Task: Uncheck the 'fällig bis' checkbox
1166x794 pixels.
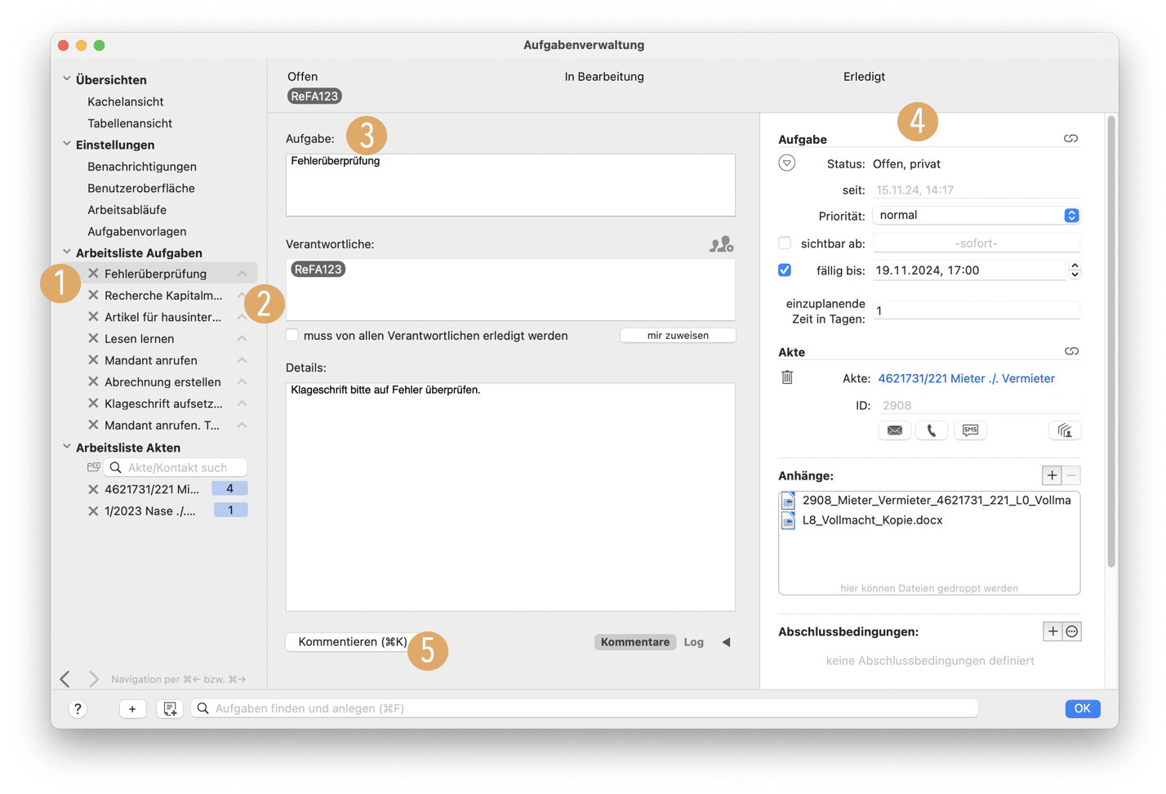Action: (785, 270)
